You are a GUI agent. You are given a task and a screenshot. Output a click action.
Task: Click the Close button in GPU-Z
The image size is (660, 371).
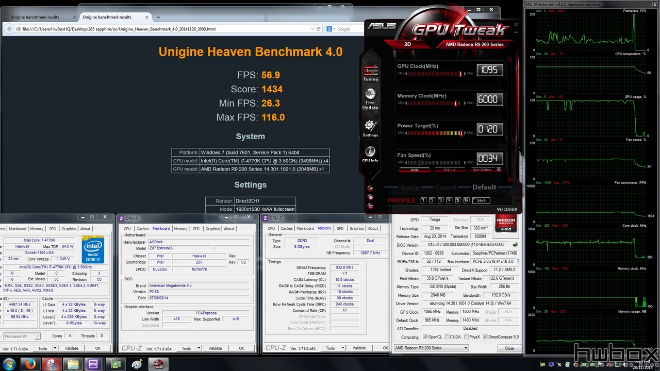[x=509, y=348]
